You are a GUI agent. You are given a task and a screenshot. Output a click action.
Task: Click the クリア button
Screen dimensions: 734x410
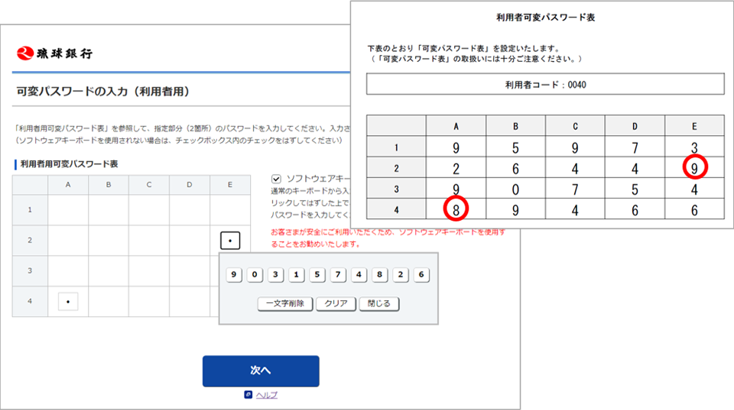click(336, 303)
